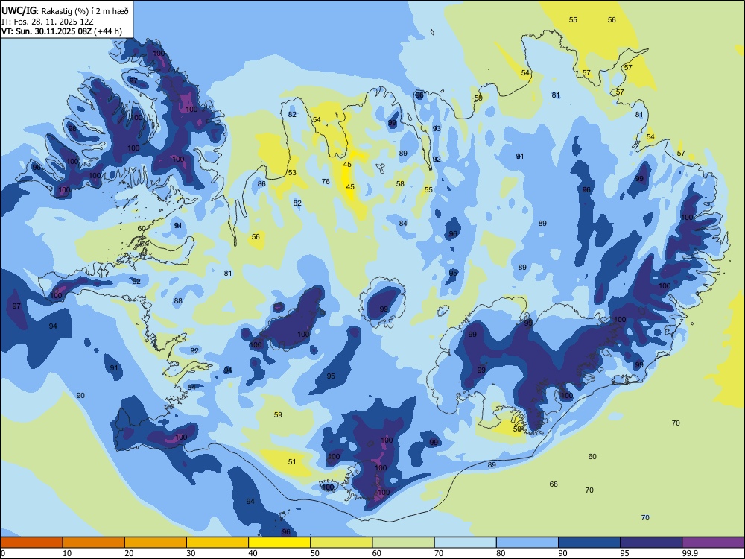The image size is (745, 559).
Task: Click the 95–99.9 deep indigo legend swatch
Action: click(651, 543)
